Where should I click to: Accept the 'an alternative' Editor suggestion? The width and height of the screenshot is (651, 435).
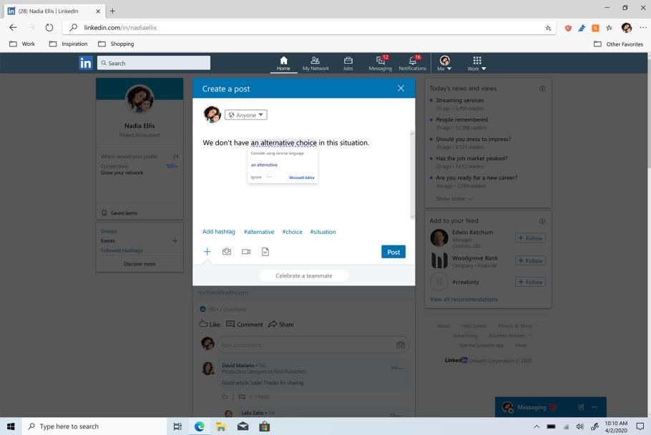[265, 165]
